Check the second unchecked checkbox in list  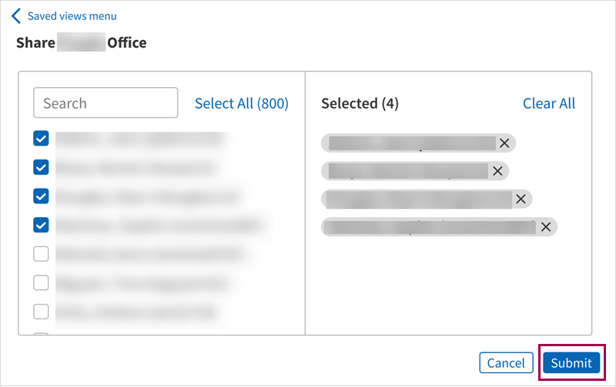tap(42, 282)
